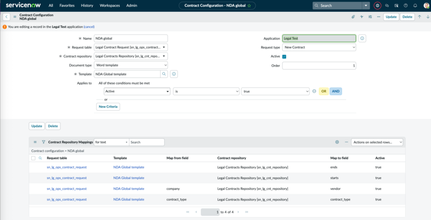This screenshot has height=220, width=431.
Task: Uncheck the Active checkbox
Action: click(x=284, y=56)
